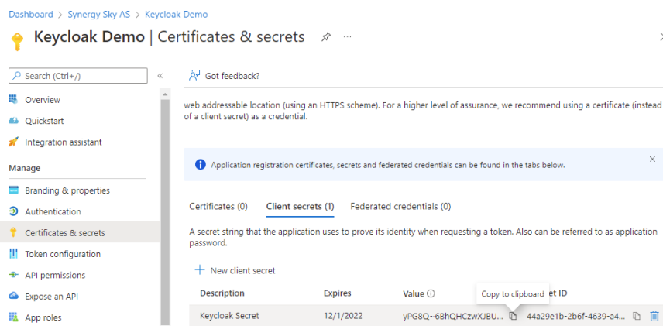The width and height of the screenshot is (663, 326).
Task: Click the Integration assistant rocket icon
Action: point(13,142)
